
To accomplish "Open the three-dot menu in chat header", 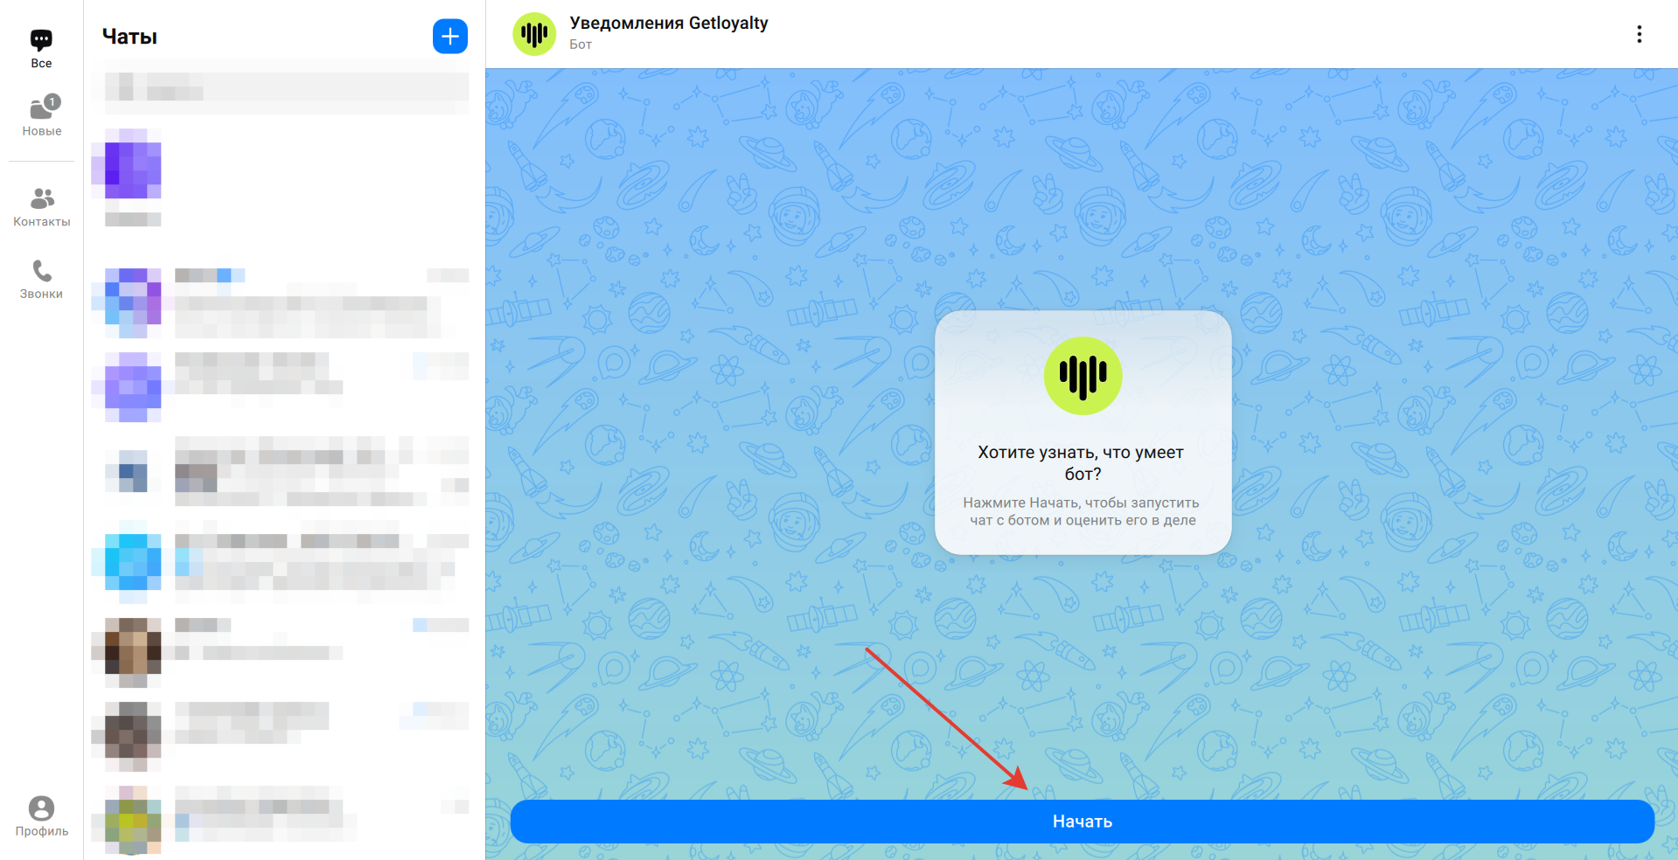I will pos(1639,34).
